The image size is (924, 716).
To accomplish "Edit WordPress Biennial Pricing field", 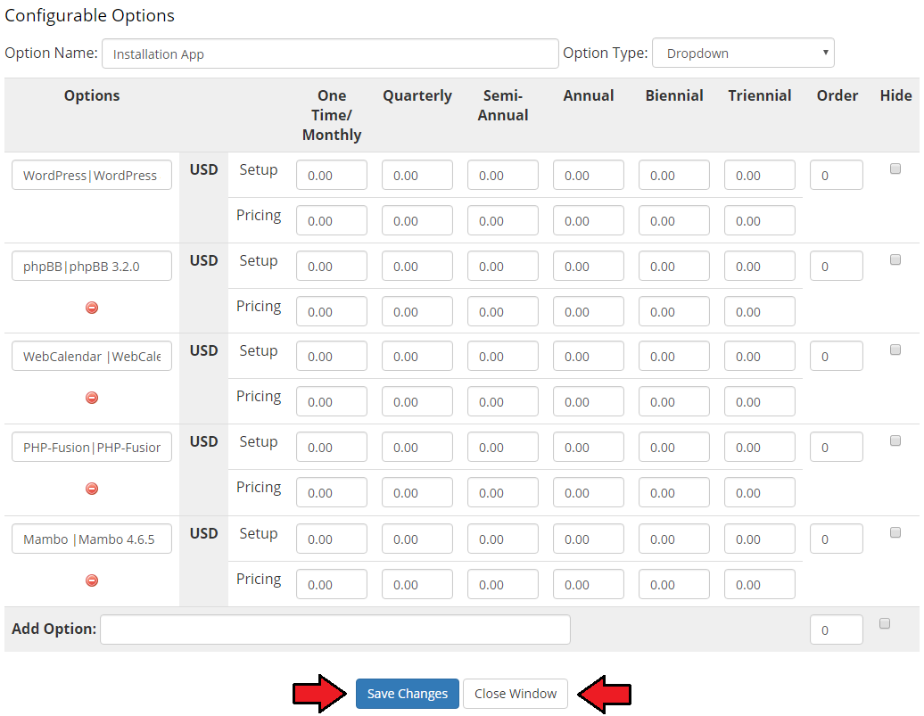I will [x=674, y=220].
